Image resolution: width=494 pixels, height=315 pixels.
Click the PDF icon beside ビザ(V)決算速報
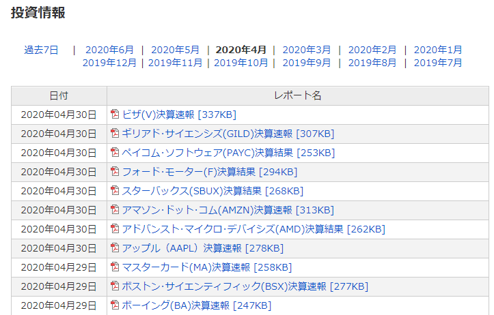(115, 114)
